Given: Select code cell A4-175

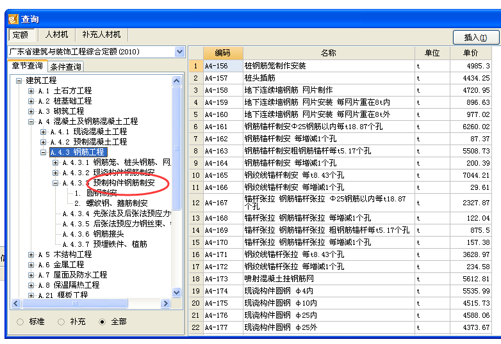Looking at the screenshot, I should (223, 303).
